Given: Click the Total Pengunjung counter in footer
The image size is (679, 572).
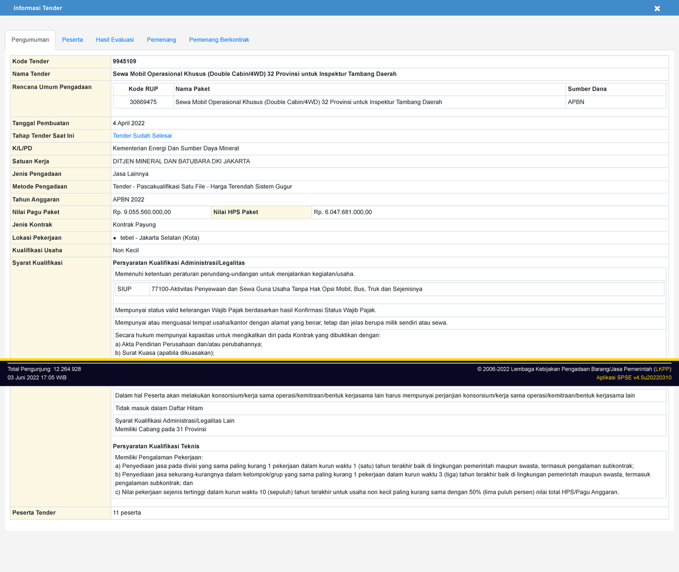Looking at the screenshot, I should click(44, 368).
